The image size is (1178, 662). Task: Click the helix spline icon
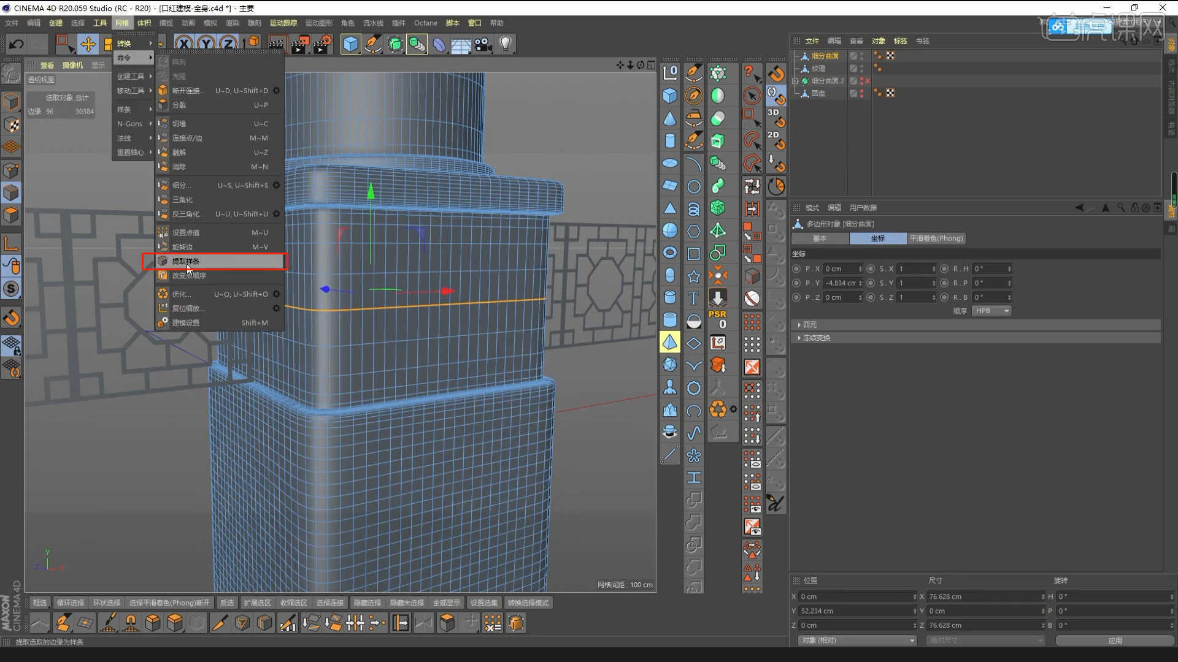(x=694, y=209)
